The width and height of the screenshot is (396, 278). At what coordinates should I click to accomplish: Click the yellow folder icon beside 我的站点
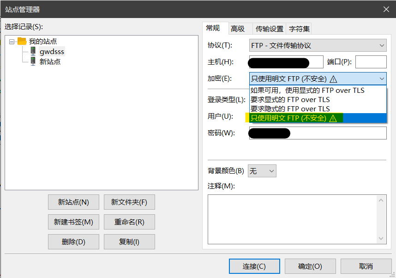22,41
